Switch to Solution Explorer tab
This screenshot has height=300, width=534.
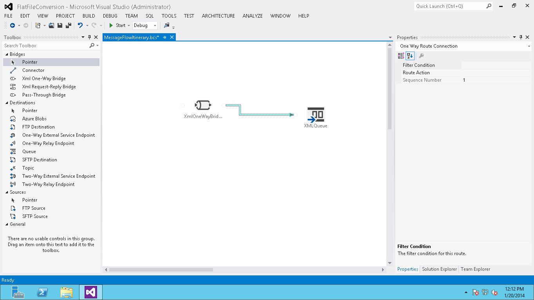tap(439, 269)
